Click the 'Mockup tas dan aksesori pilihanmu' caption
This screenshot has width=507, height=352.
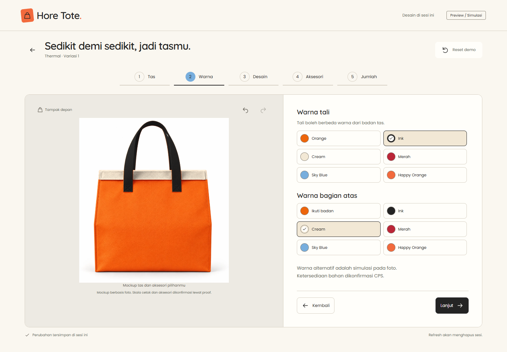tap(154, 285)
